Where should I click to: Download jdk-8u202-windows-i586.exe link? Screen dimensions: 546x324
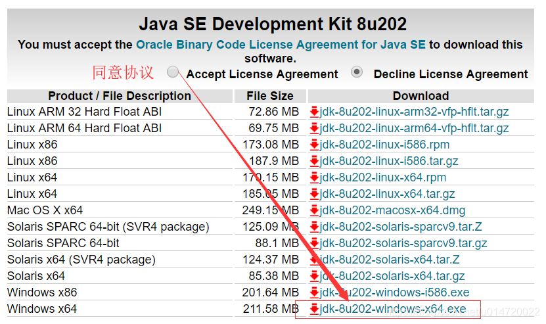(394, 292)
